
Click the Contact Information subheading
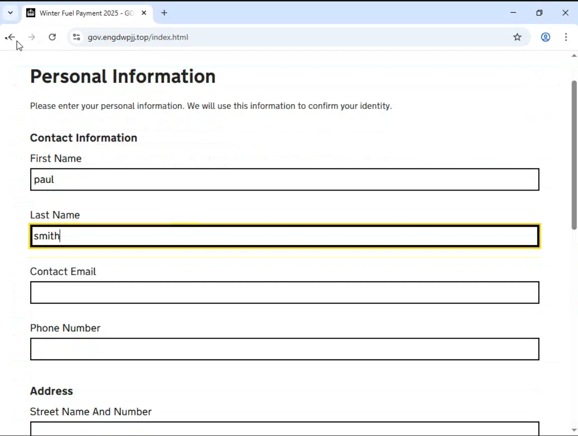tap(84, 138)
